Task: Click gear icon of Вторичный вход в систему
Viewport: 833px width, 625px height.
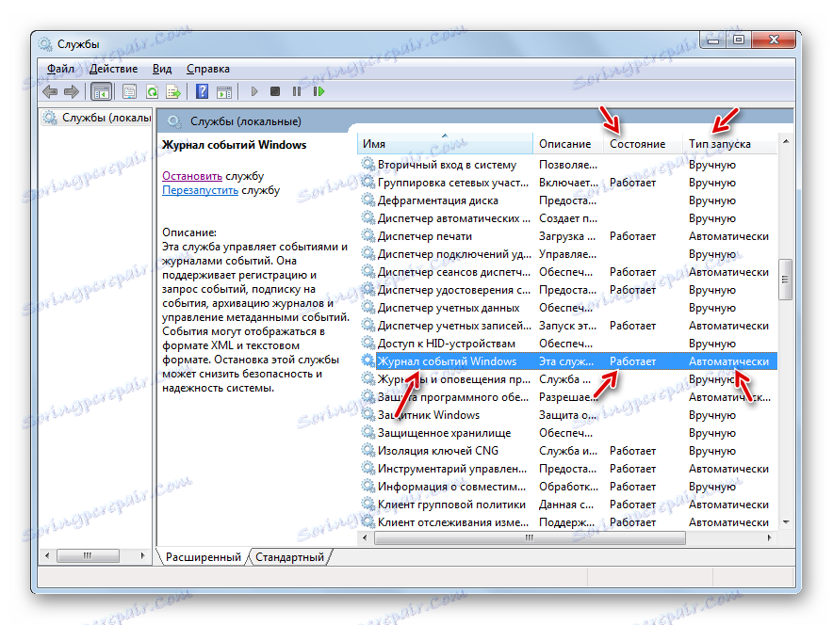Action: pos(368,165)
